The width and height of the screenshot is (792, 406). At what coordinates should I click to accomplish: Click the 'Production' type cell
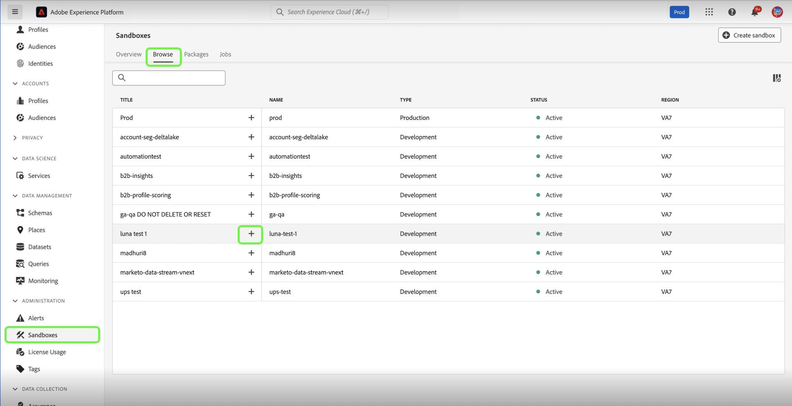pos(415,118)
